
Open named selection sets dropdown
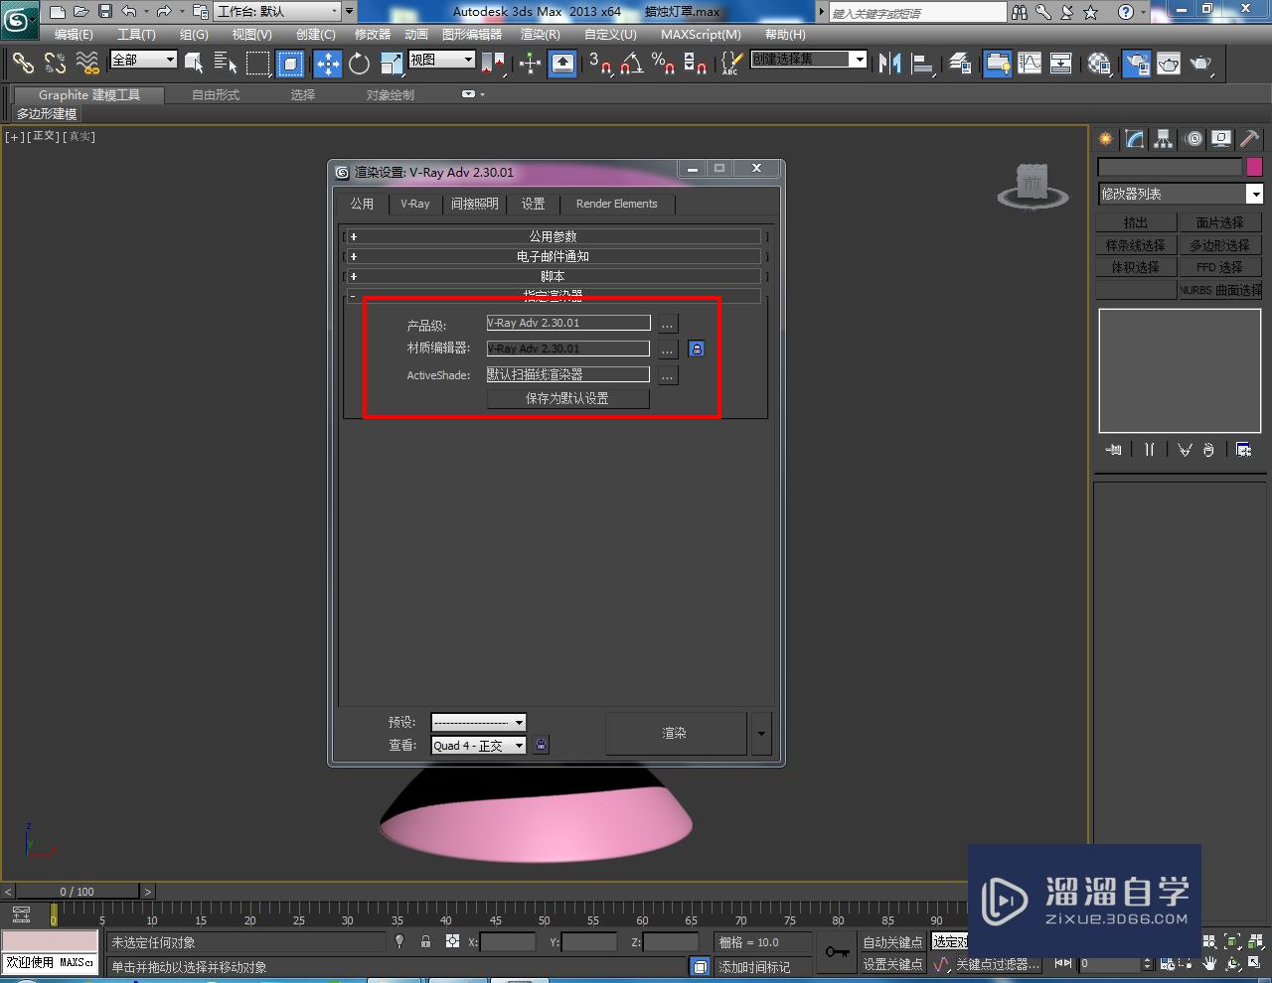808,60
